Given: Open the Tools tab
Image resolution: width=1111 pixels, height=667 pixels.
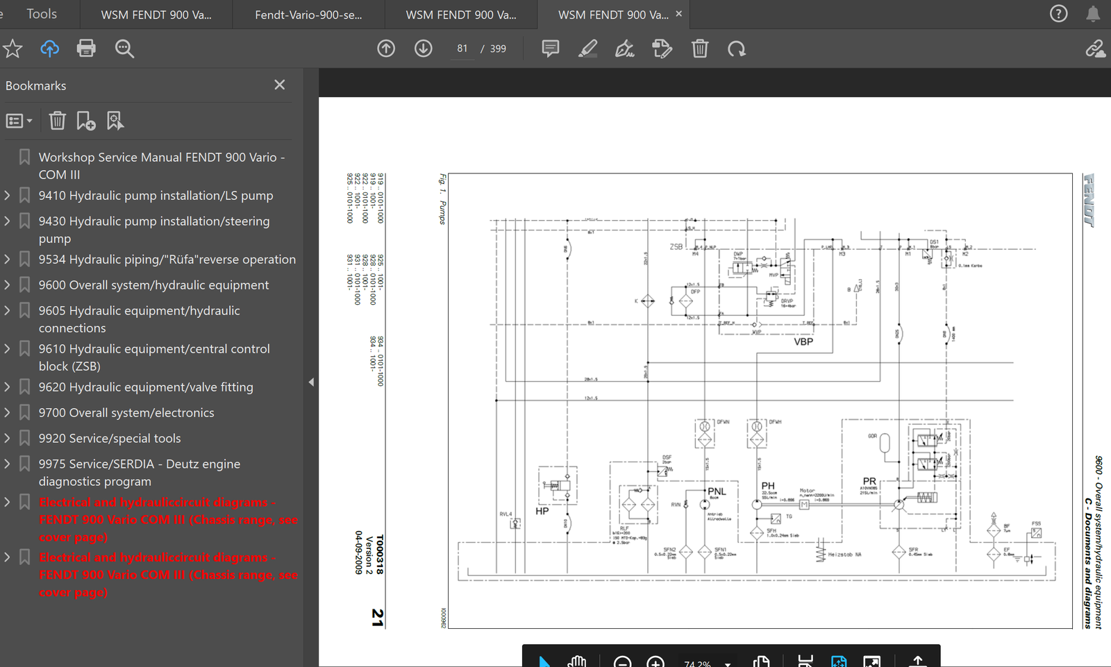Looking at the screenshot, I should pos(42,14).
